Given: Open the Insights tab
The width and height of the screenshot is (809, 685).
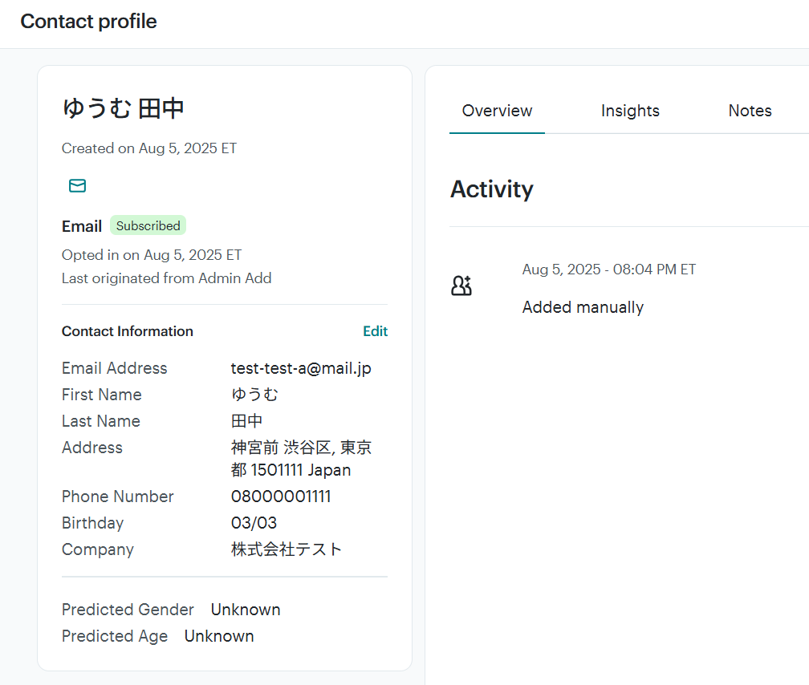Looking at the screenshot, I should 630,111.
